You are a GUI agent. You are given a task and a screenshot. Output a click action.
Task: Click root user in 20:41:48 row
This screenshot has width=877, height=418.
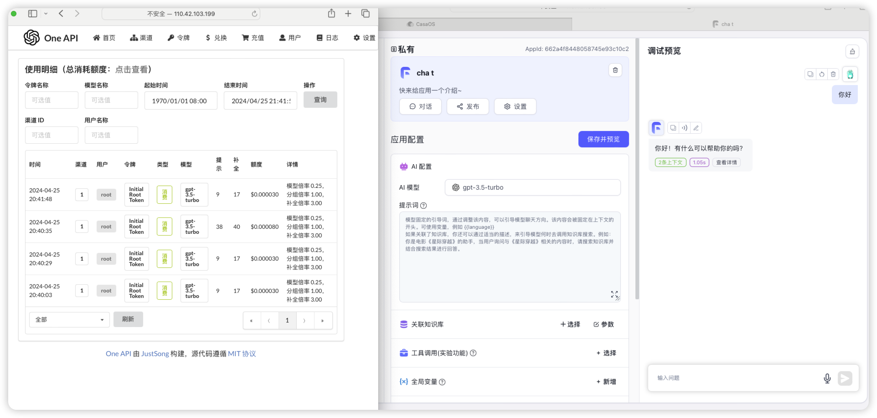106,195
